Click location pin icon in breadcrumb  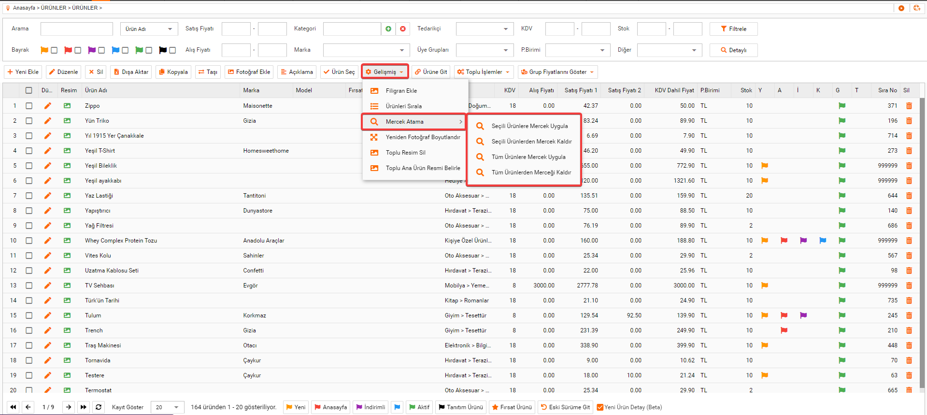[8, 8]
